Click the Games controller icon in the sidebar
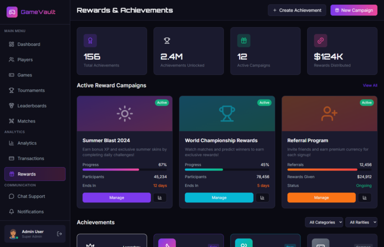The height and width of the screenshot is (247, 384). pos(11,75)
